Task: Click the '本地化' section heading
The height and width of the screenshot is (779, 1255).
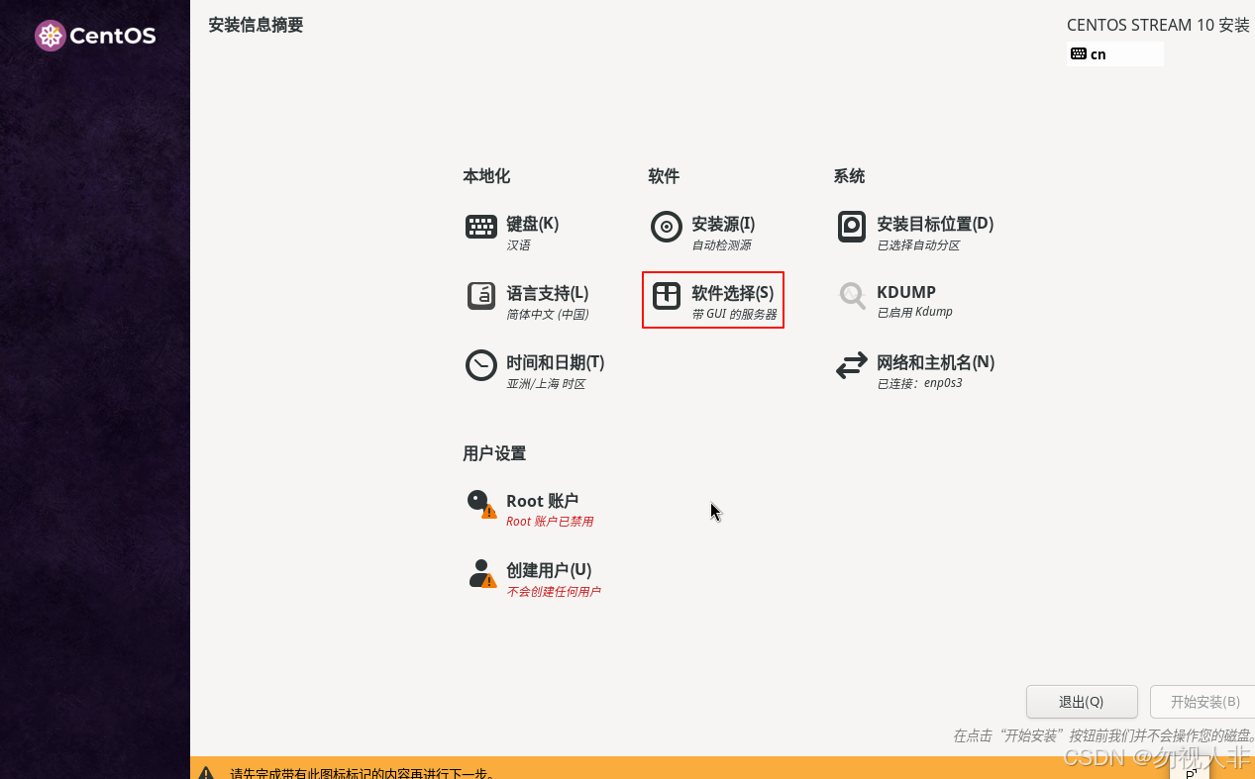Action: coord(486,176)
